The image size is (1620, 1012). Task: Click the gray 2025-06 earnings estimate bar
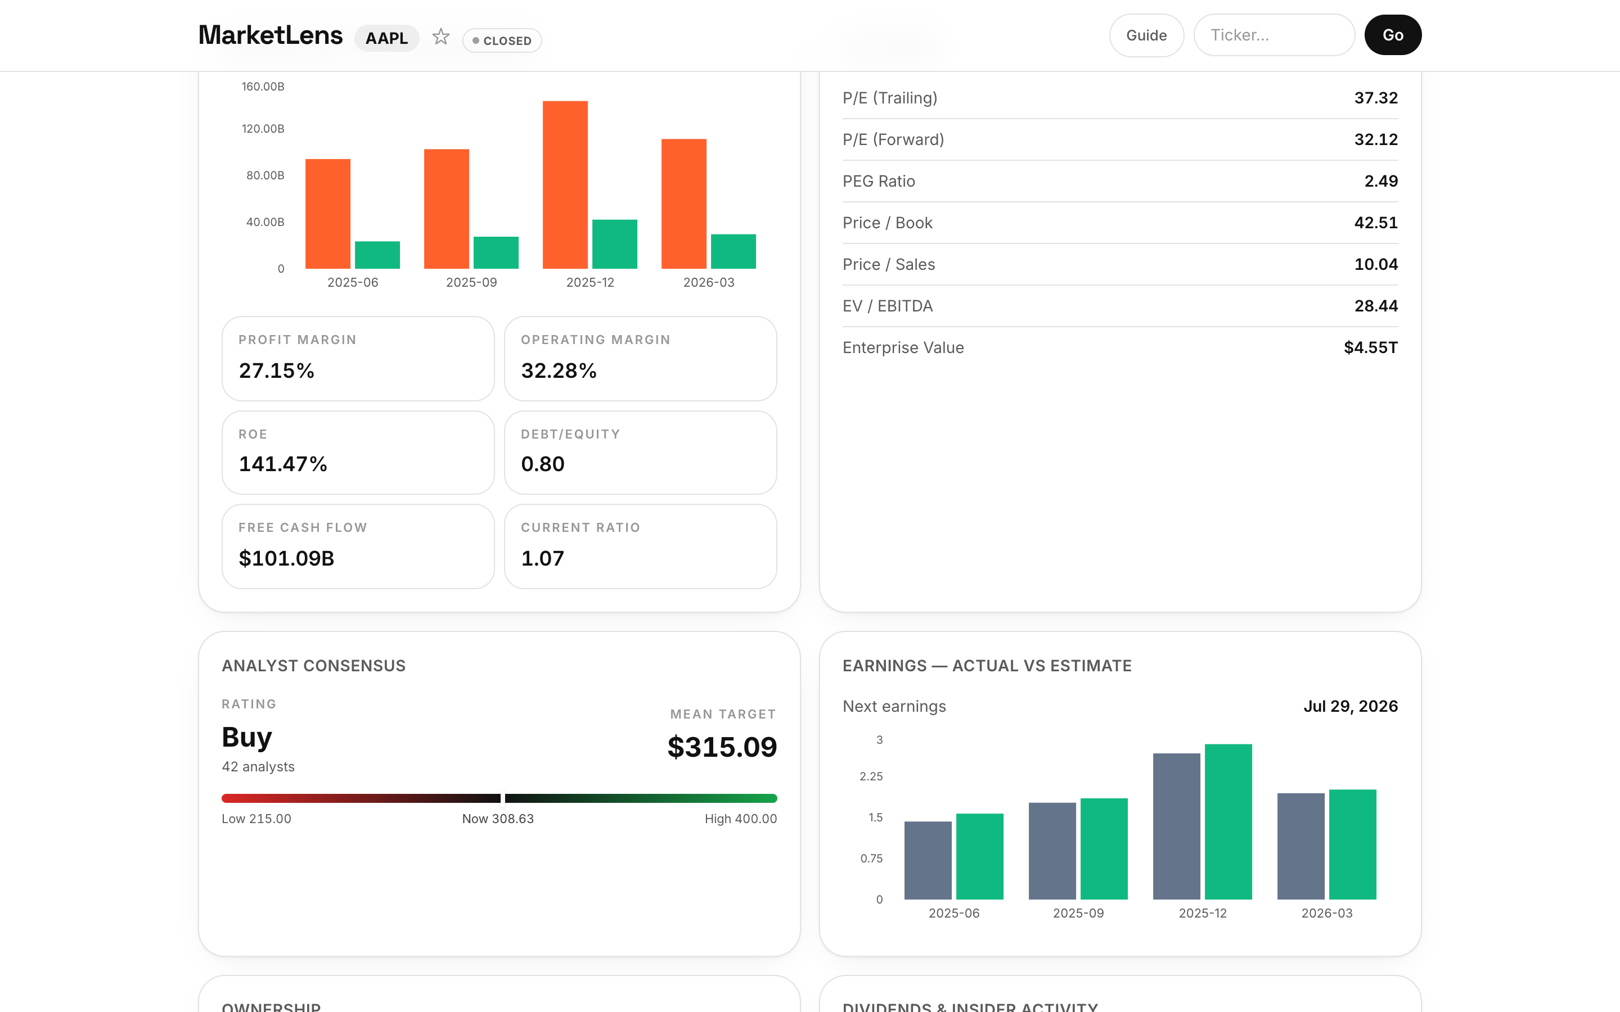[928, 860]
